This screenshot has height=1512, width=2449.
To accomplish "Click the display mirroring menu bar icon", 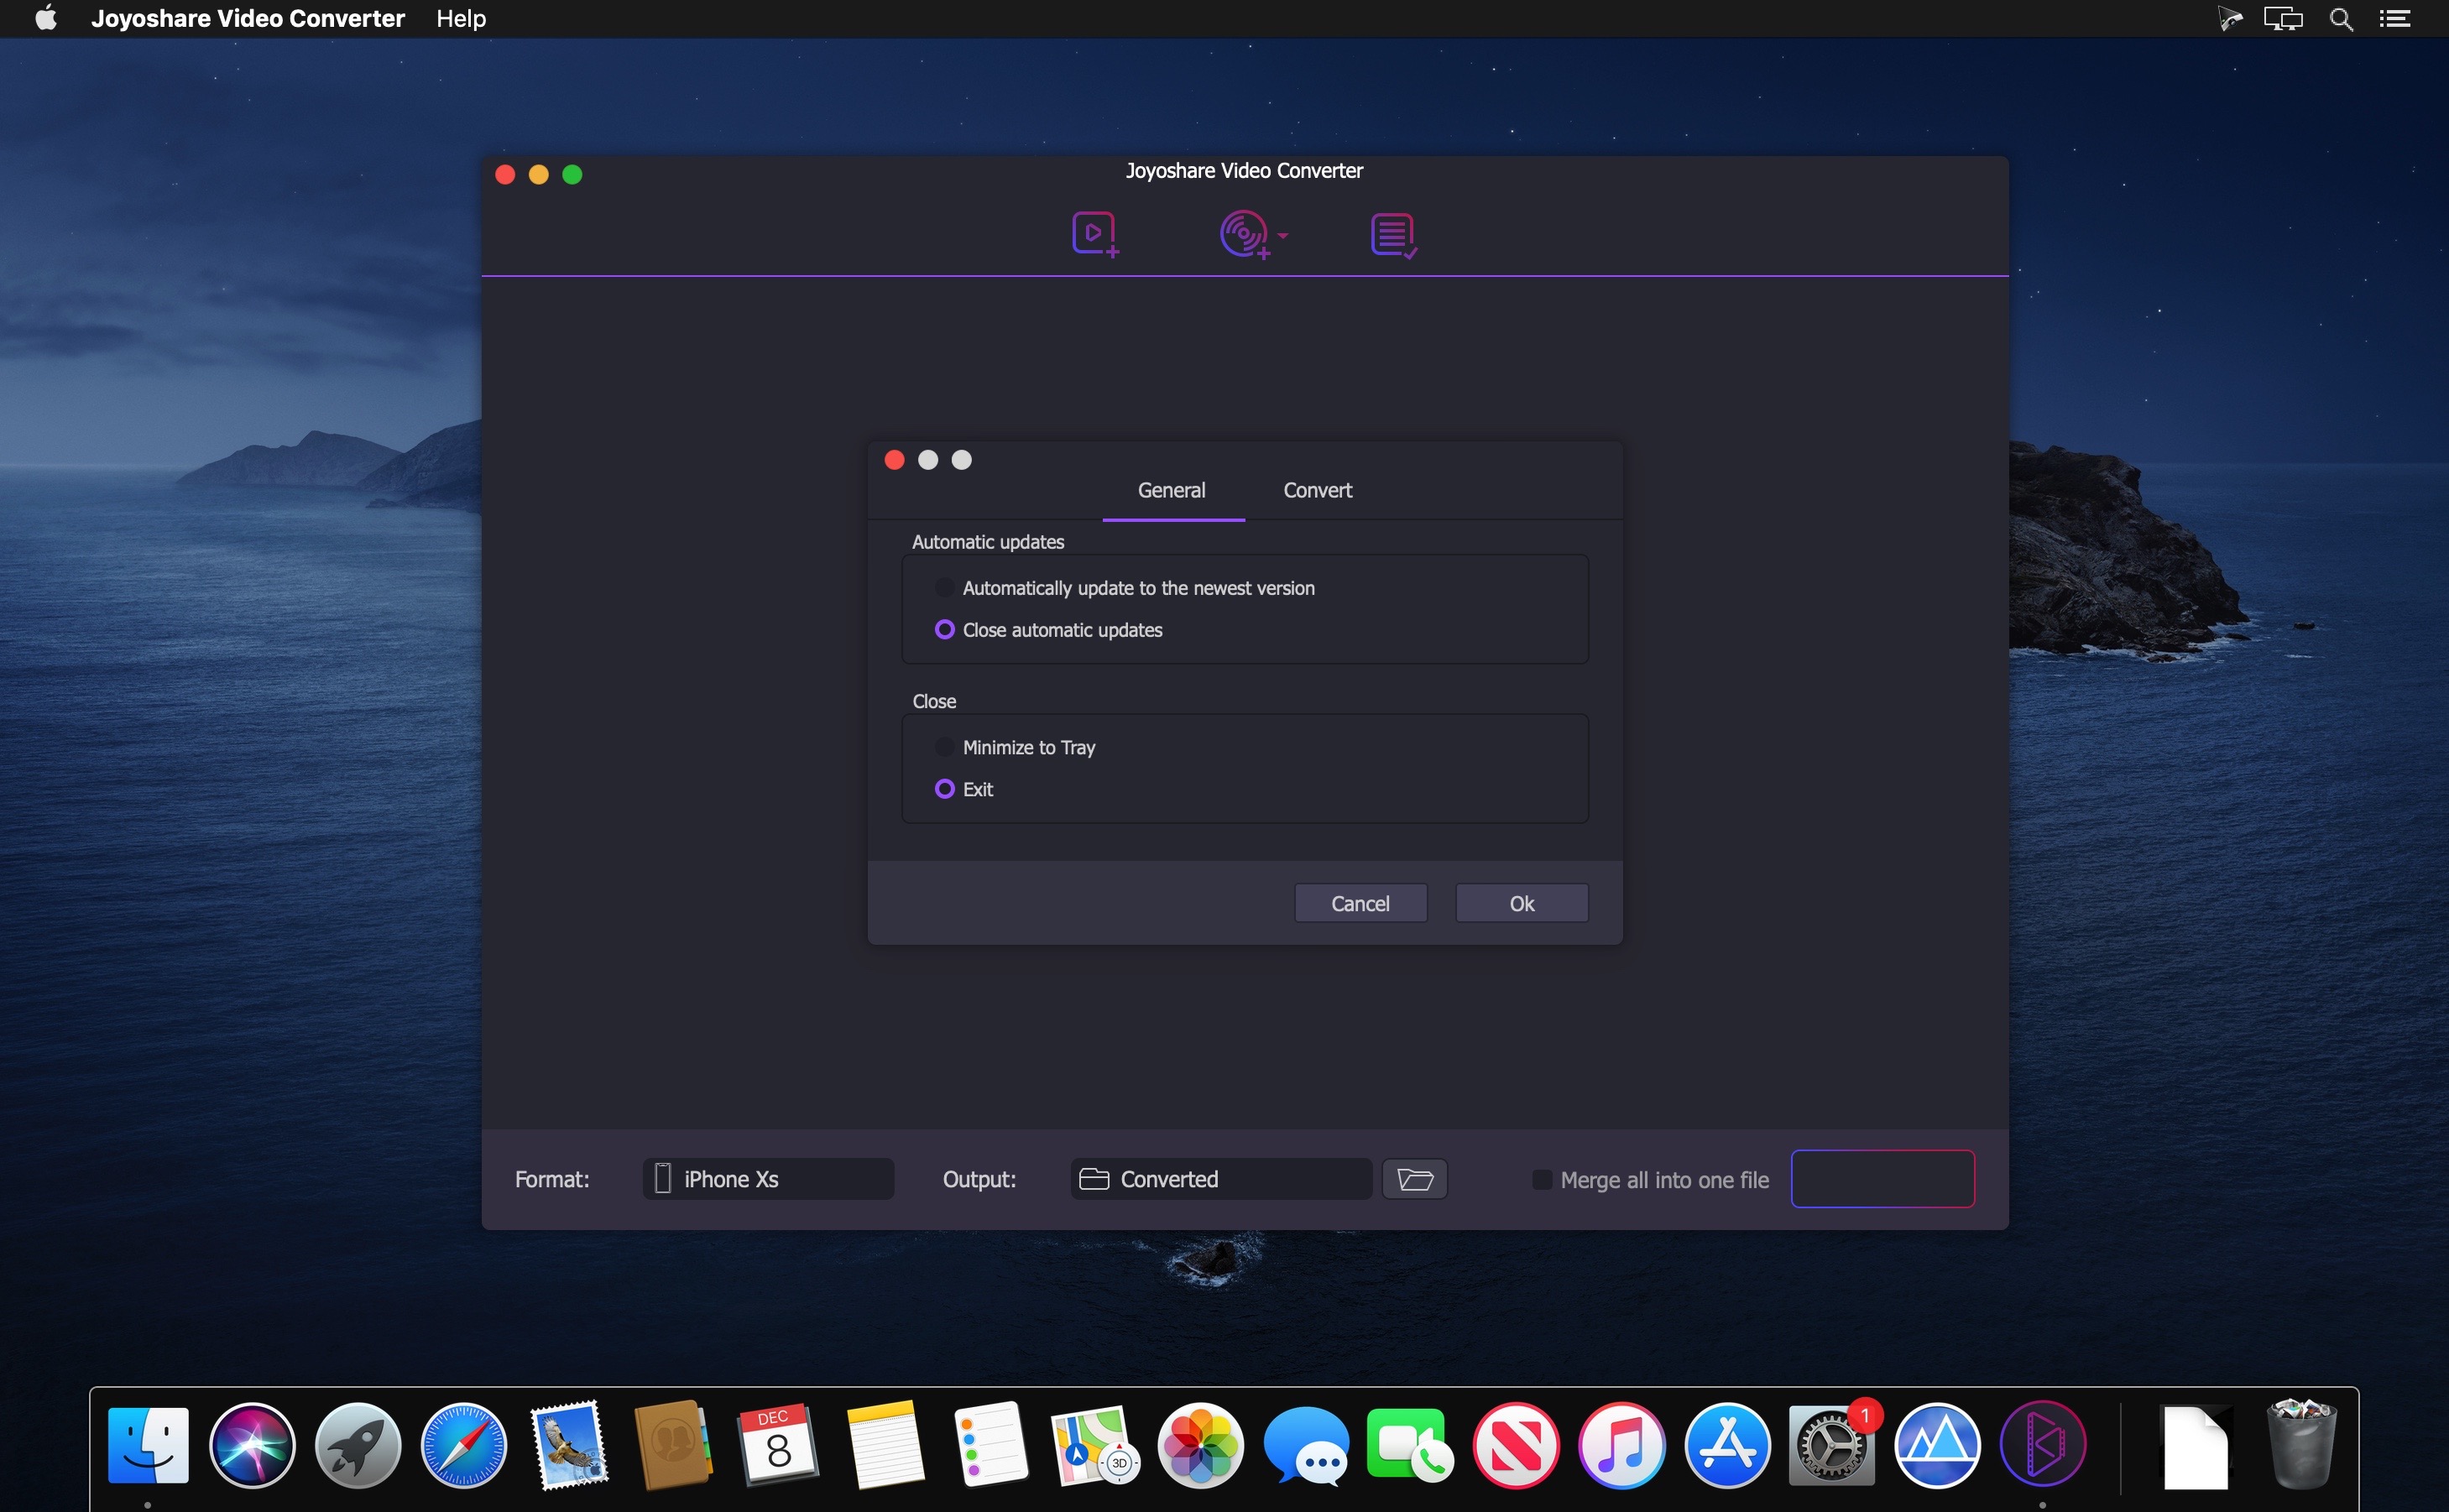I will coord(2283,18).
